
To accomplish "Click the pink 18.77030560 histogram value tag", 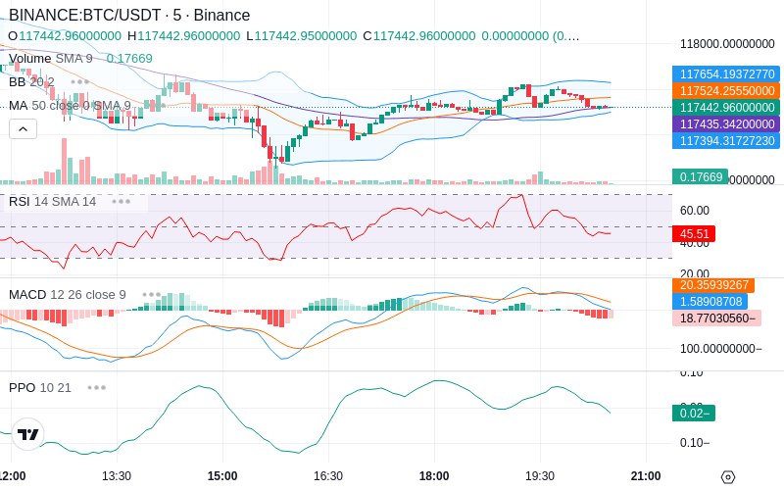I will [x=717, y=318].
